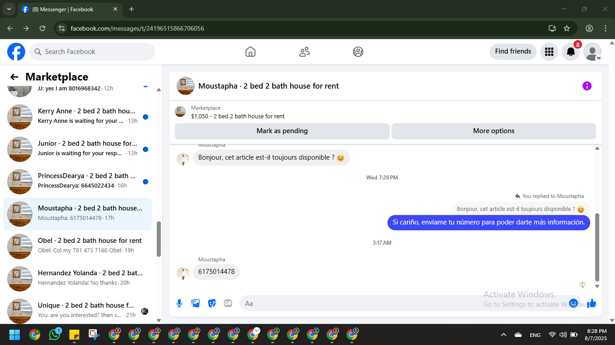Click the voice clip microphone icon
The image size is (615, 345).
(x=179, y=303)
